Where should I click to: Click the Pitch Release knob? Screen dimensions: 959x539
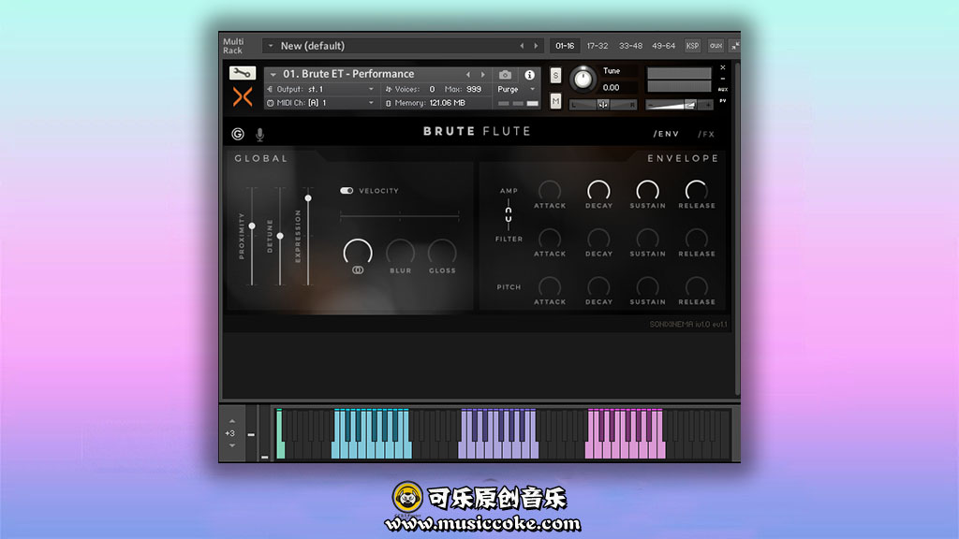tap(696, 286)
